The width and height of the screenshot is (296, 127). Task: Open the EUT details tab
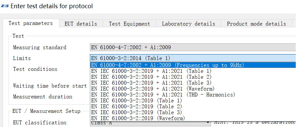(81, 24)
